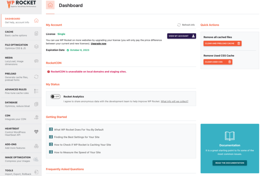The width and height of the screenshot is (263, 176).
Task: Open the Tools menu item
Action: [x=21, y=171]
